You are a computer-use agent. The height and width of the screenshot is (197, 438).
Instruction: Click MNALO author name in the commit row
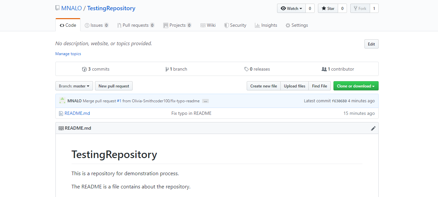[x=75, y=101]
